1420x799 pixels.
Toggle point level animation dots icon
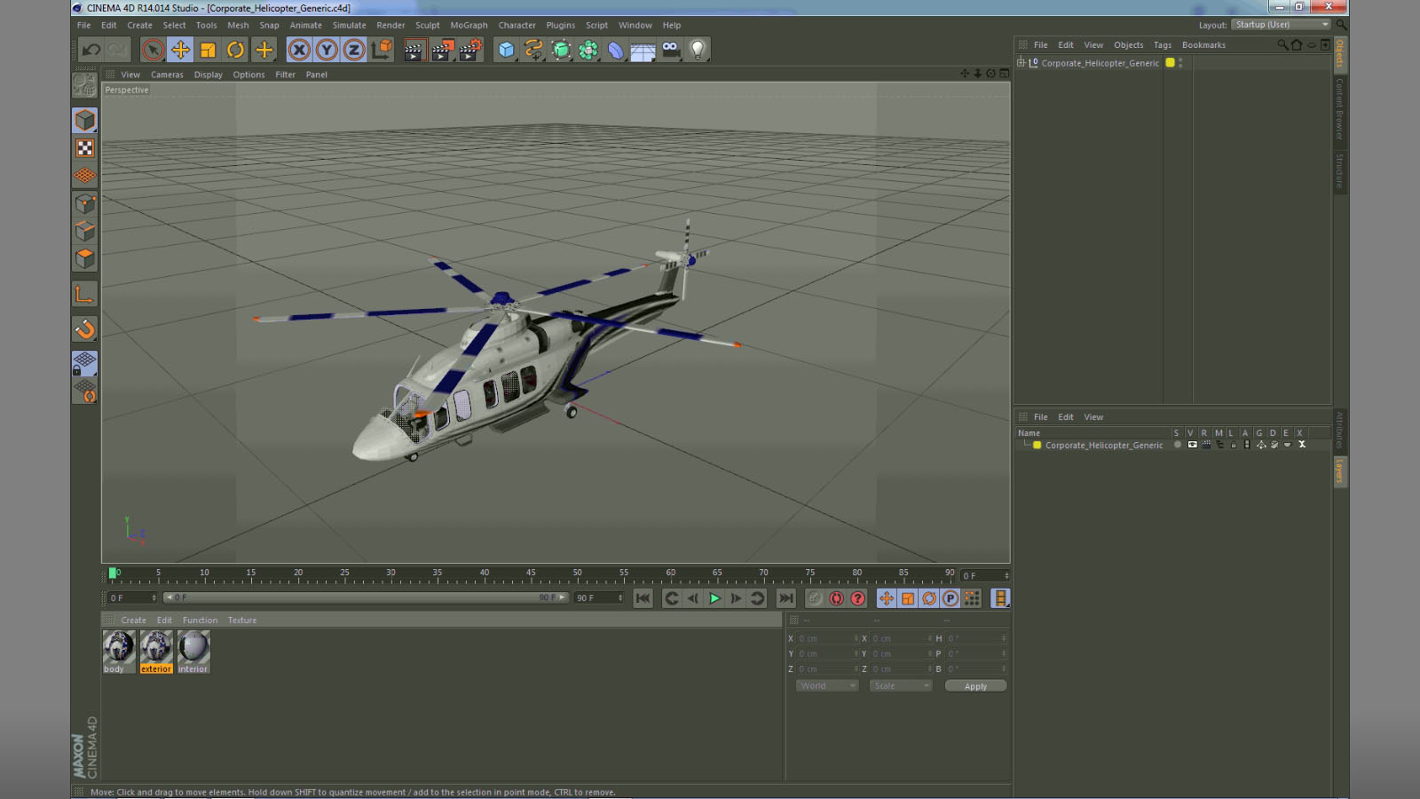[972, 598]
